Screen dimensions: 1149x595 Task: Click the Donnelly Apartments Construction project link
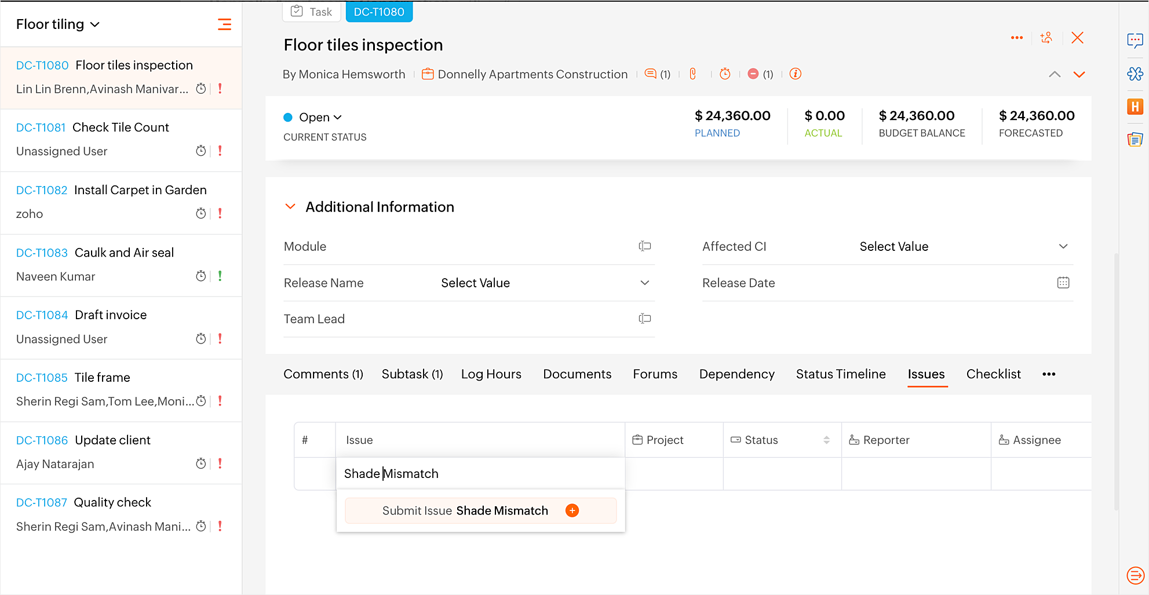coord(532,74)
